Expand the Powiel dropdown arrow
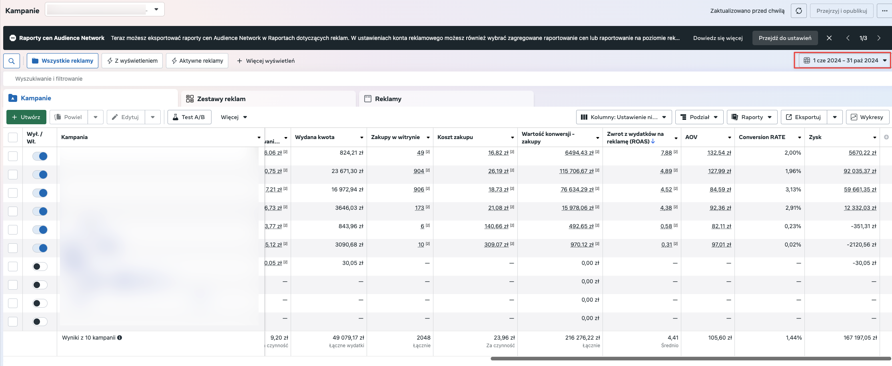Screen dimensions: 892x366 click(x=96, y=117)
